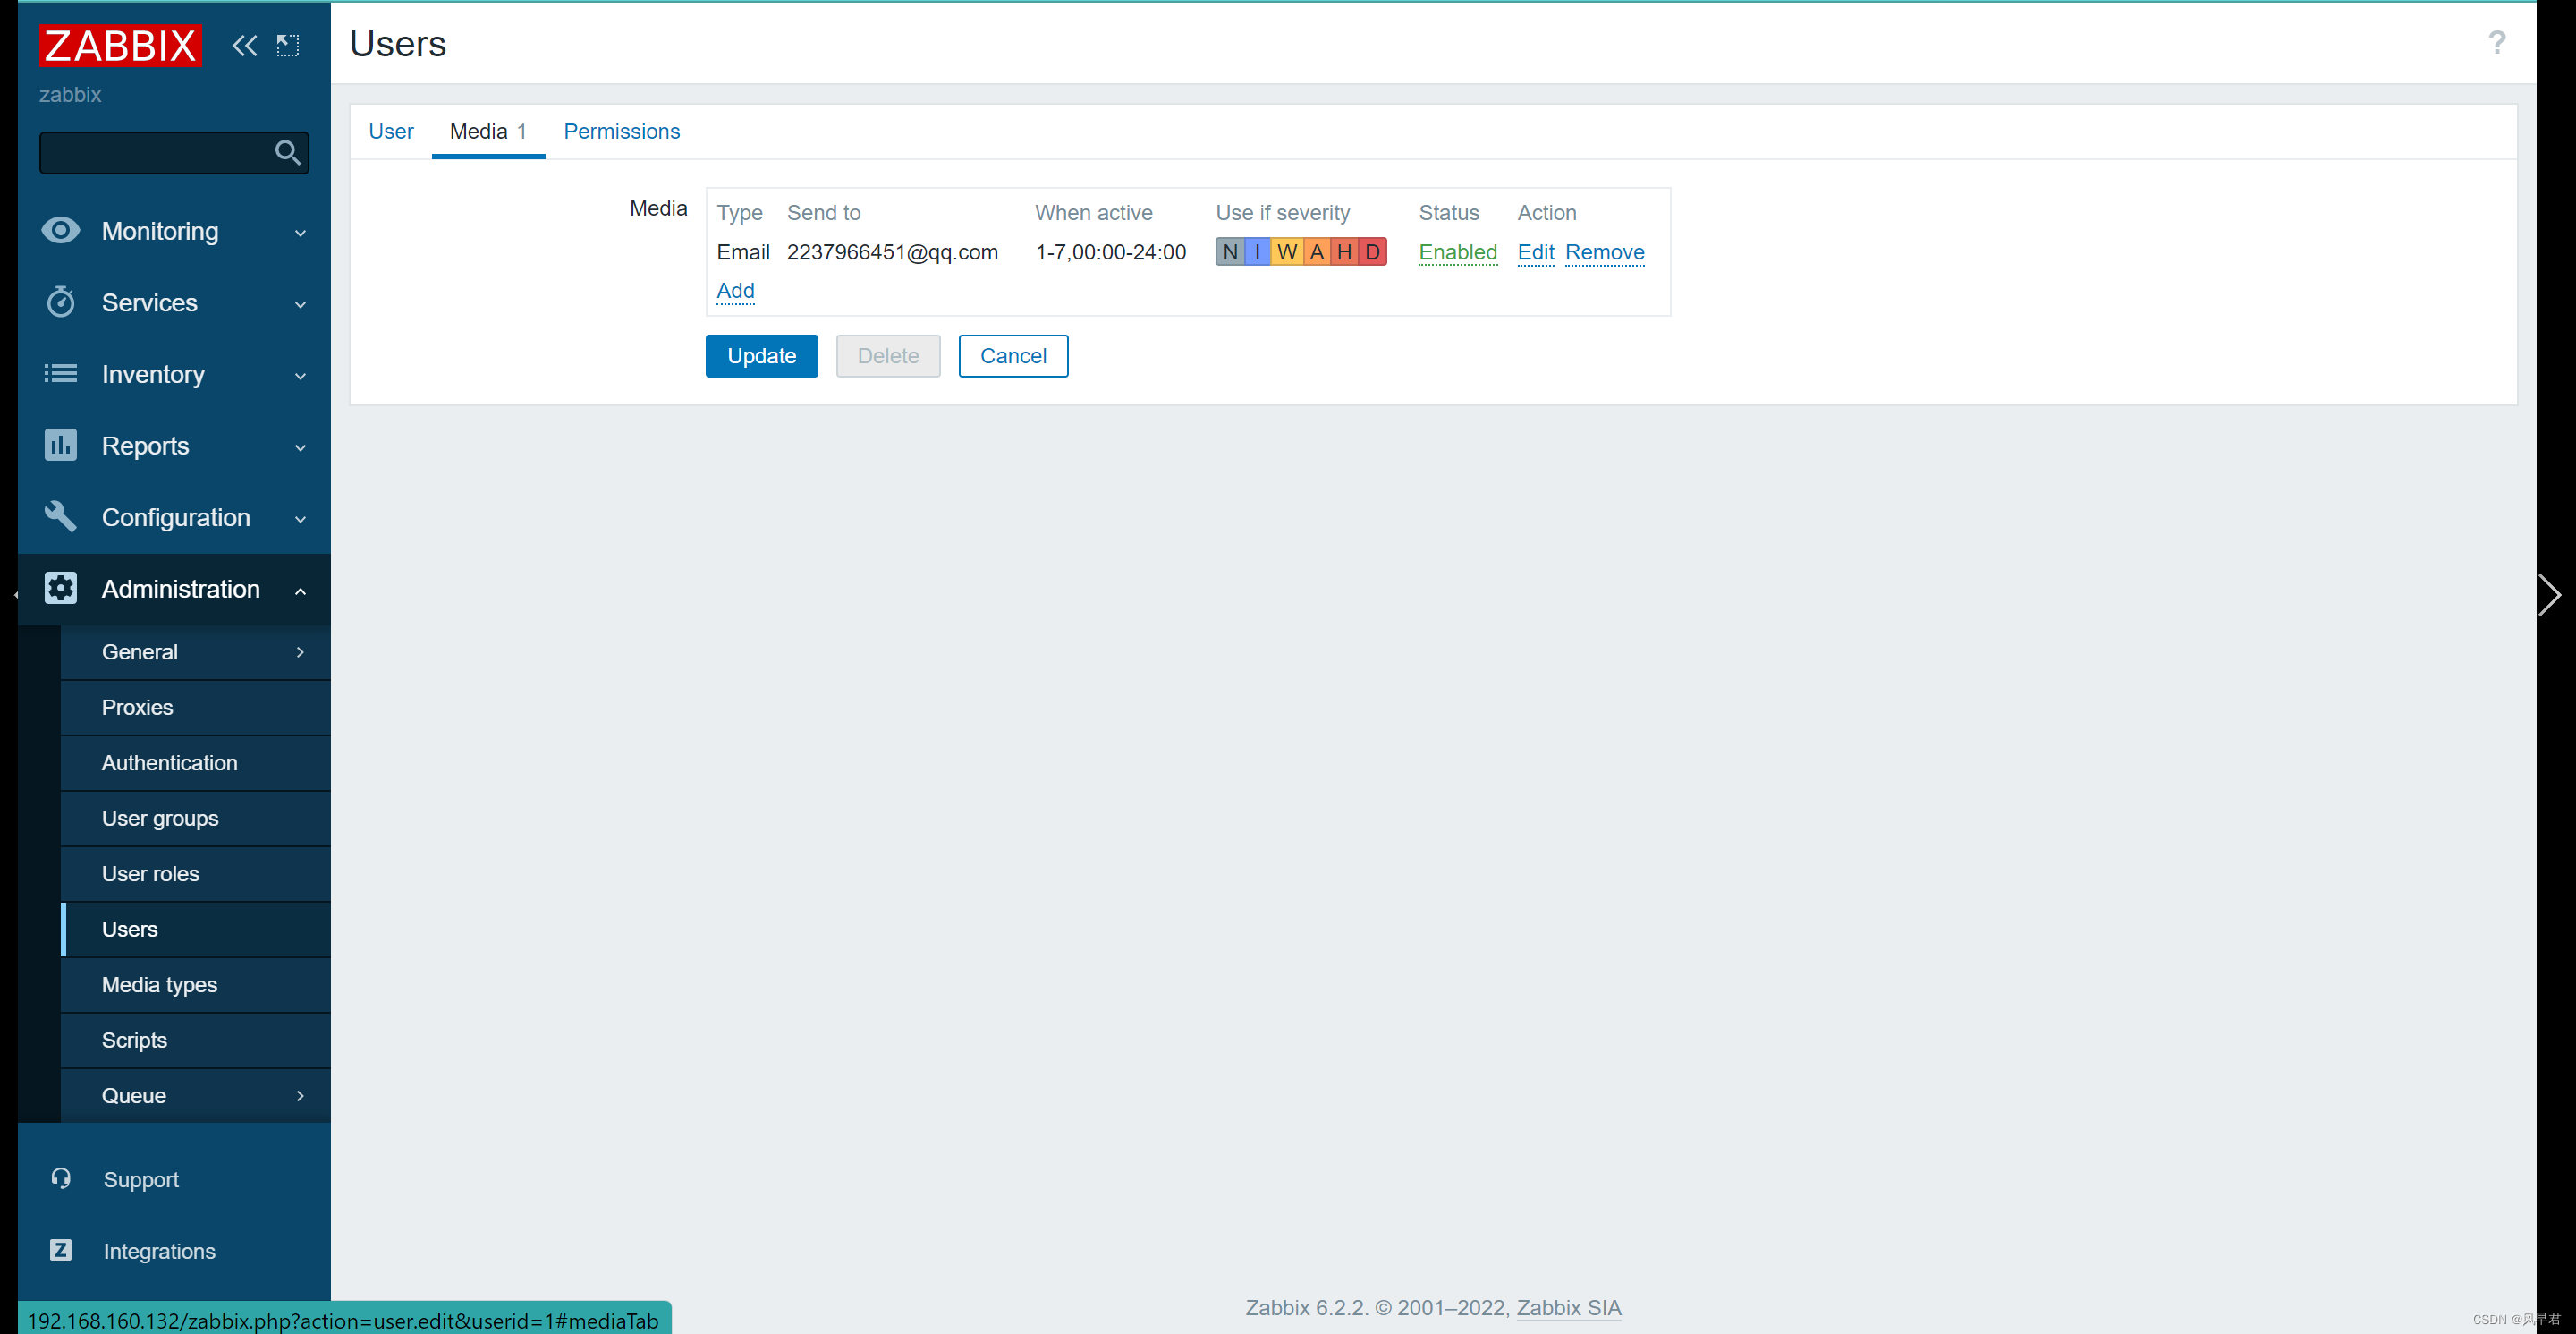Click the Configuration wrench icon
This screenshot has width=2576, height=1334.
60,516
